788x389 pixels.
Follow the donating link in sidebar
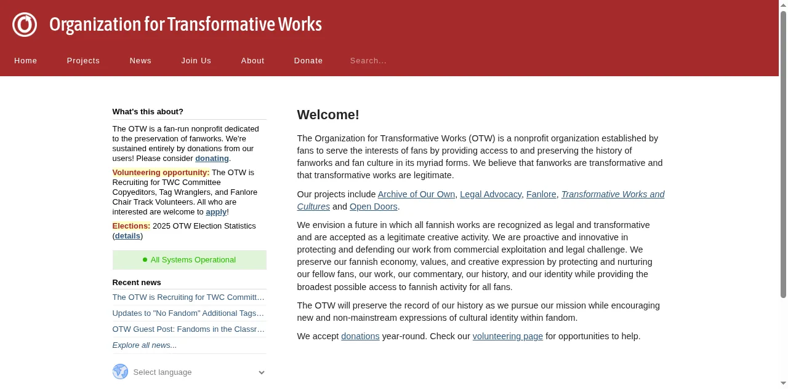(x=212, y=159)
